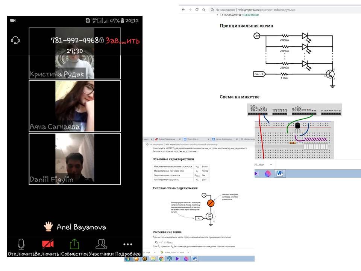Screen dimensions: 361x271
Task: Close the Яндекс Переводчик tab
Action: (180, 139)
